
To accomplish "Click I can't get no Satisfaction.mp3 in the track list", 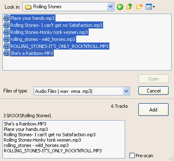I will pos(50,135).
